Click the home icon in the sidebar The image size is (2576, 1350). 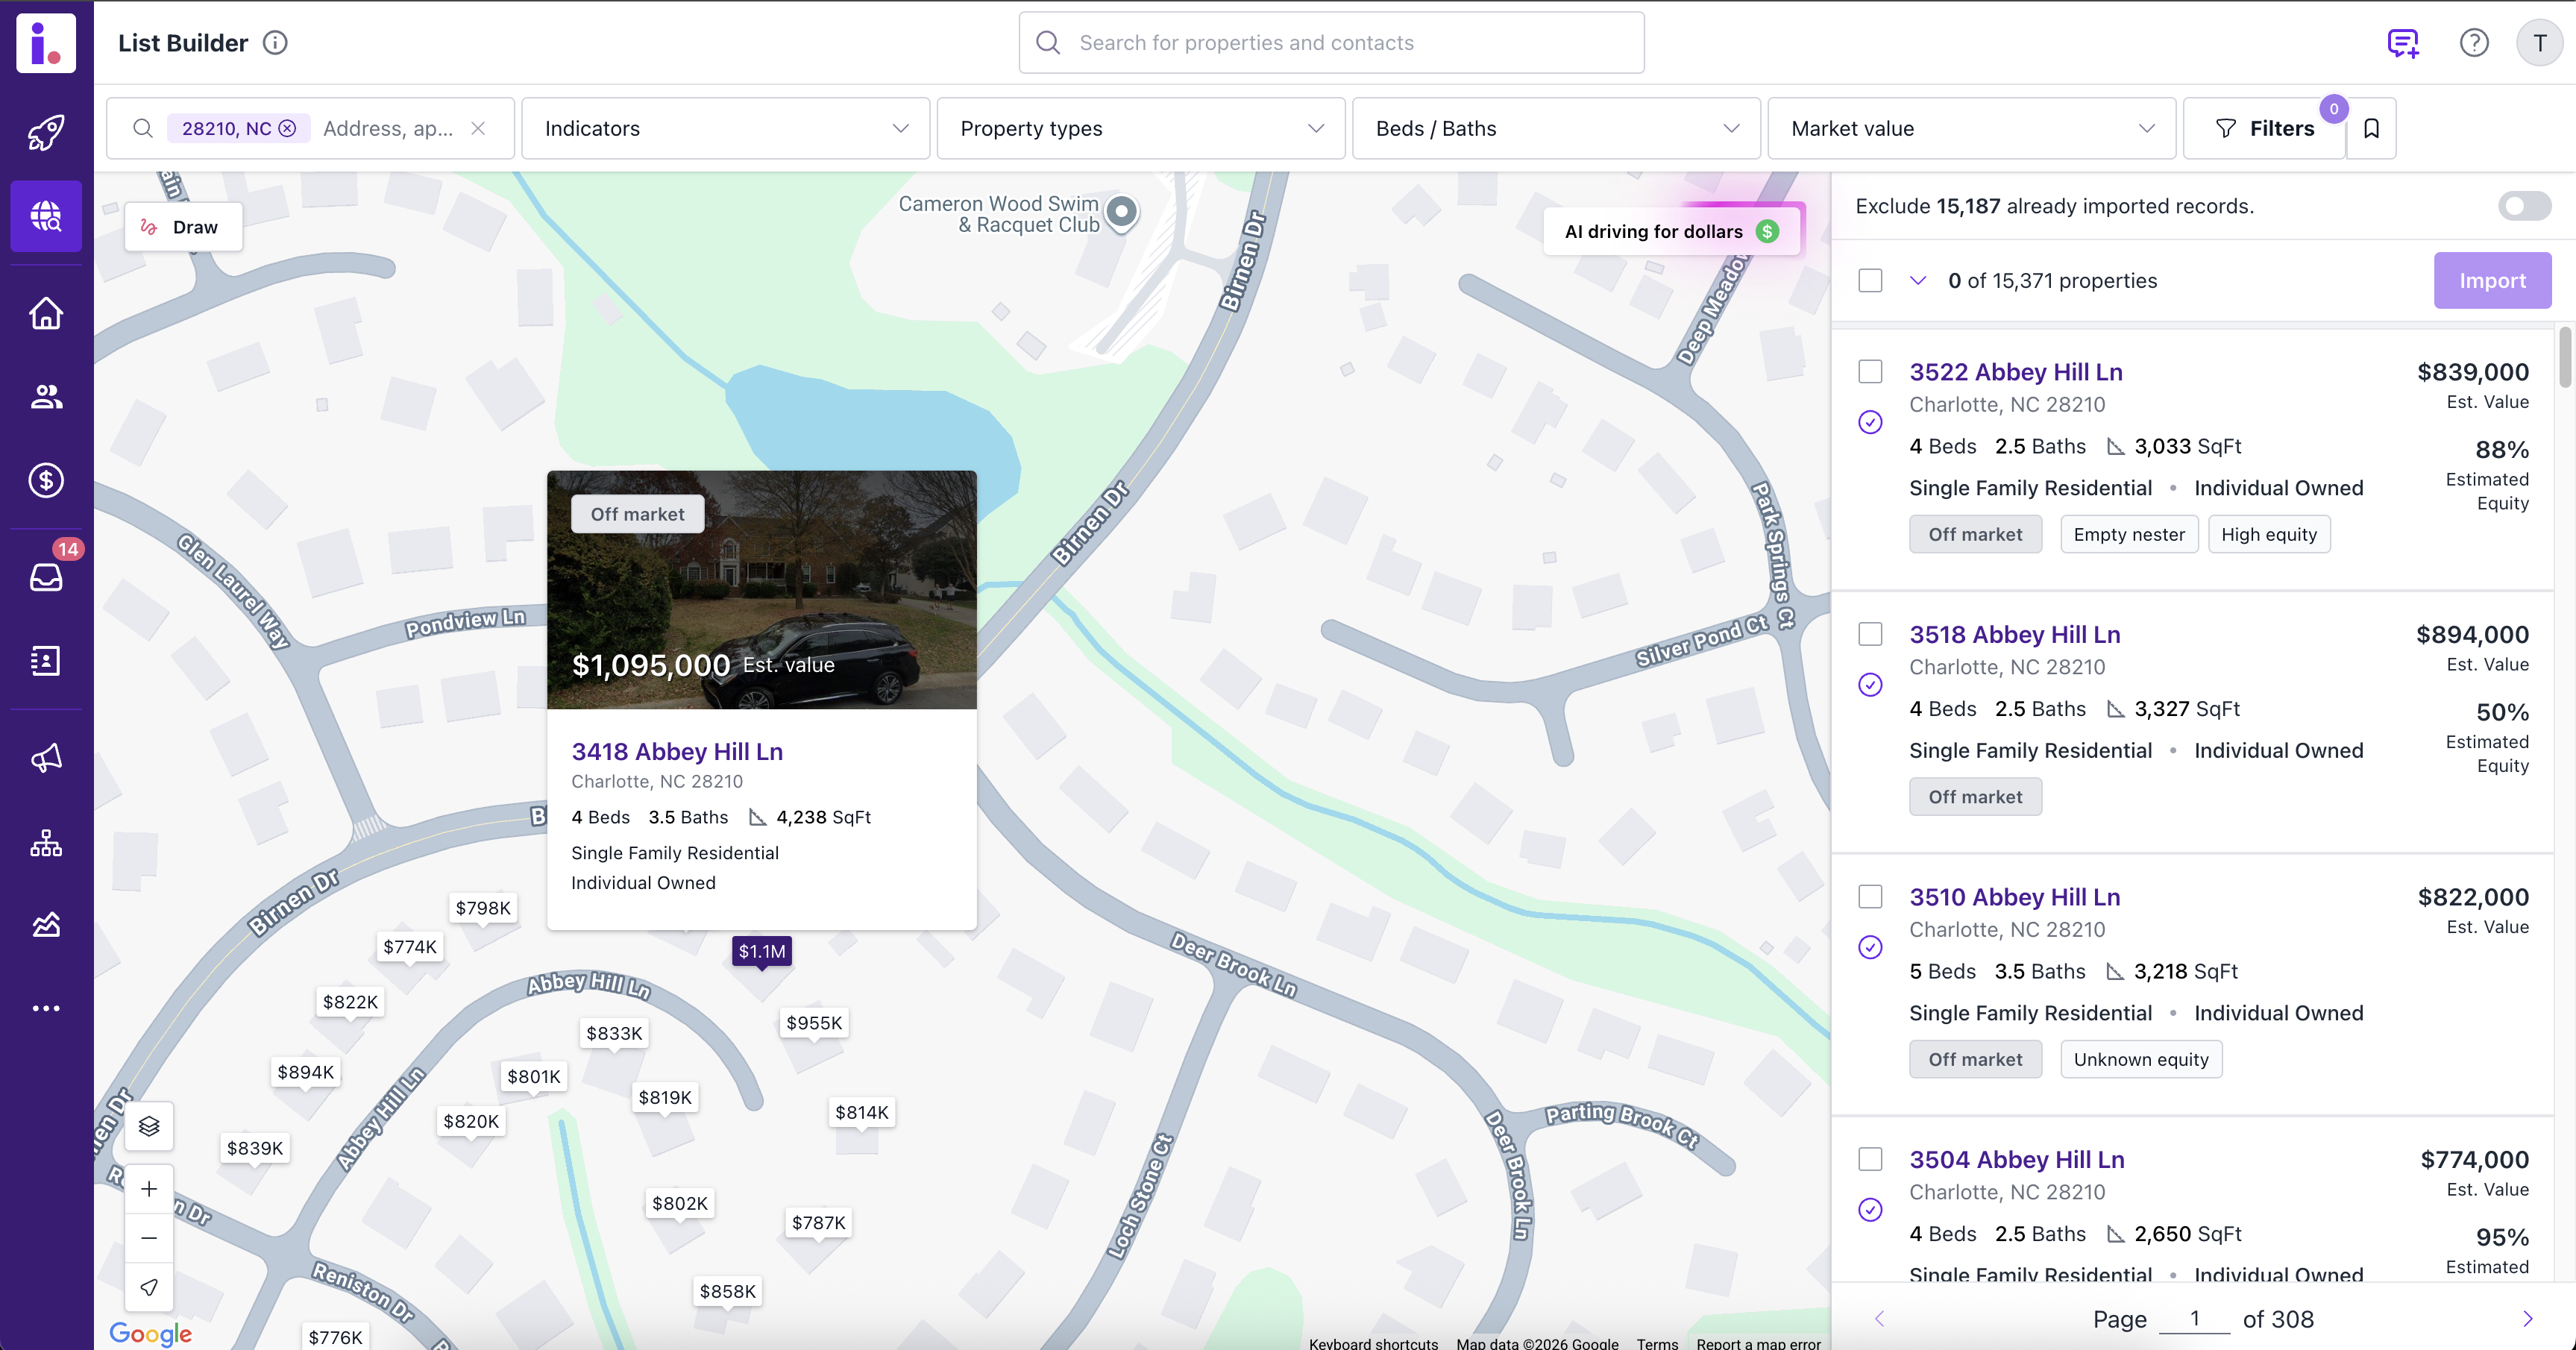pyautogui.click(x=46, y=313)
